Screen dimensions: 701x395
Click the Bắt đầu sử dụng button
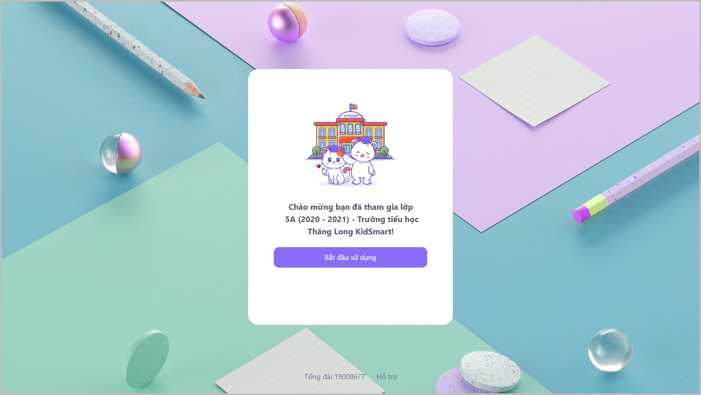point(350,257)
